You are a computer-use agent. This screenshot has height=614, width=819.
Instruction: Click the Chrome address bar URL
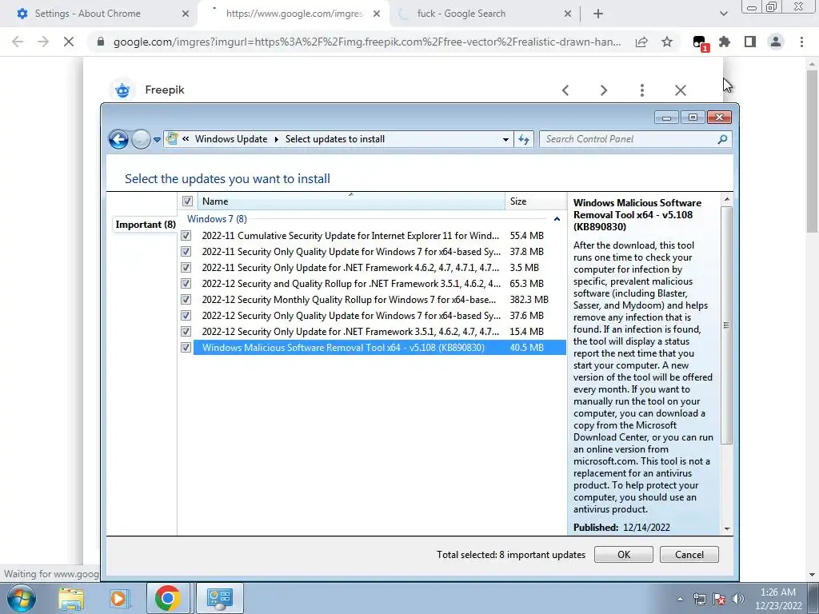(367, 42)
